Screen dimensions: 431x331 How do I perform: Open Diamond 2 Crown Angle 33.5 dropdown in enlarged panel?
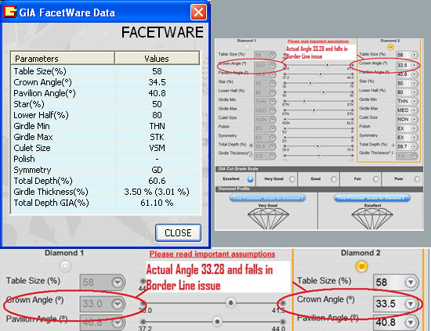pyautogui.click(x=411, y=304)
